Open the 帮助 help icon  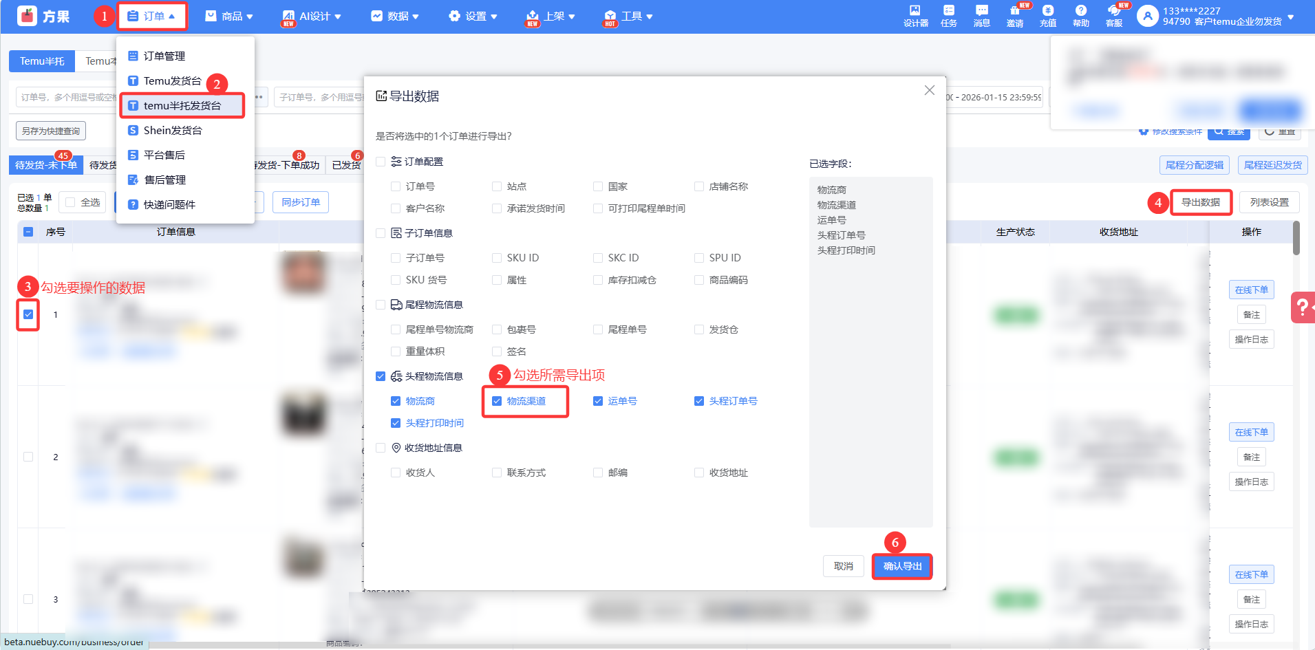coord(1080,15)
